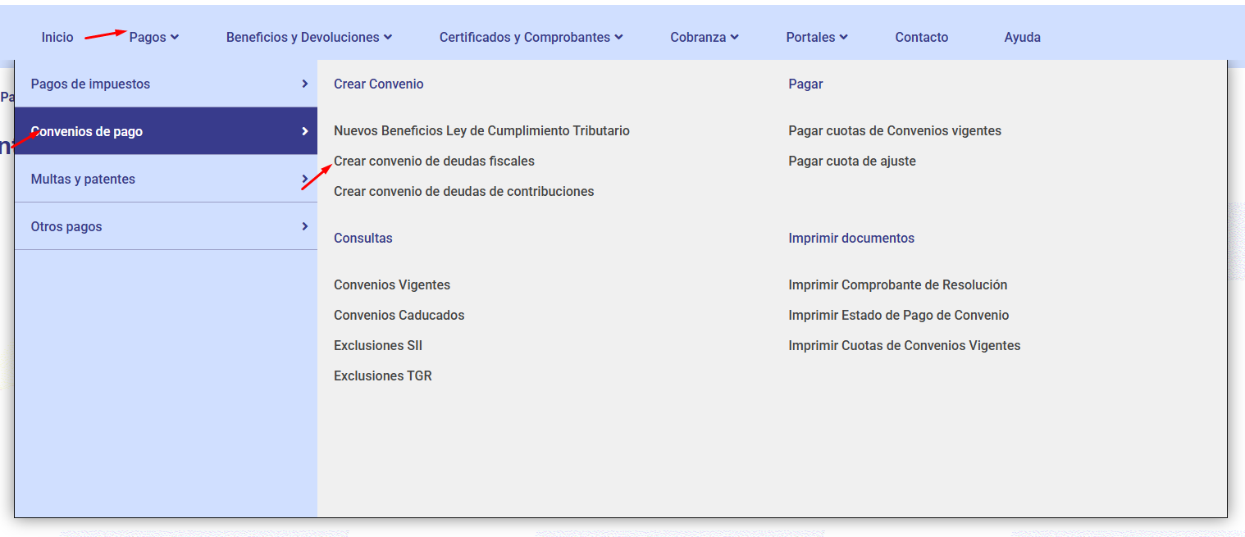Go to Contacto page
Screen dimensions: 1245x537
click(x=922, y=37)
